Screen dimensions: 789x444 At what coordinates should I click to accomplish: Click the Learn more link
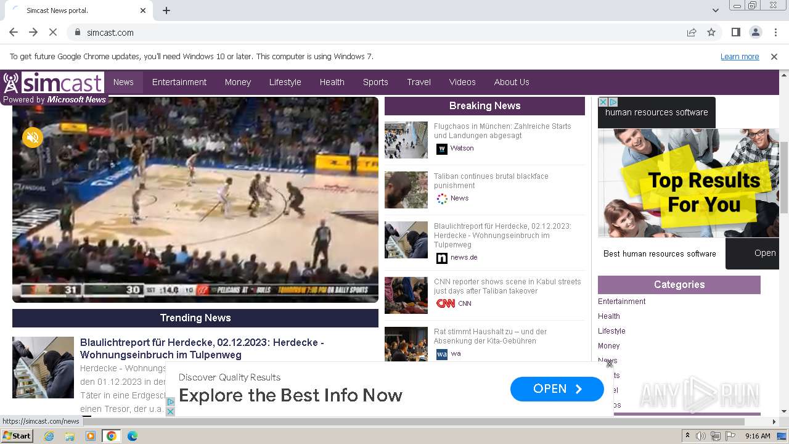click(740, 57)
